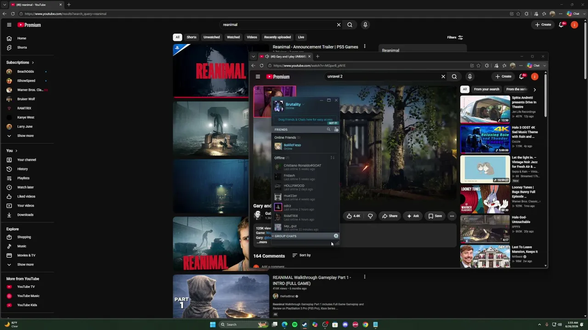Go back in the front browser window
The width and height of the screenshot is (588, 330).
[253, 66]
